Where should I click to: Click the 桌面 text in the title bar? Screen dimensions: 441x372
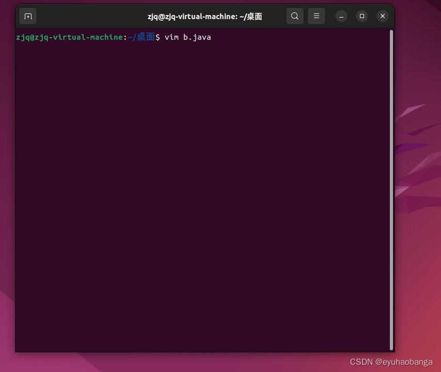pos(255,16)
